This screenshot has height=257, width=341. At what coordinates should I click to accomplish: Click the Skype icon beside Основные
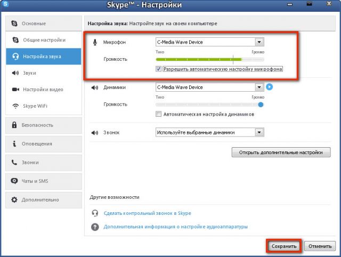[x=14, y=23]
